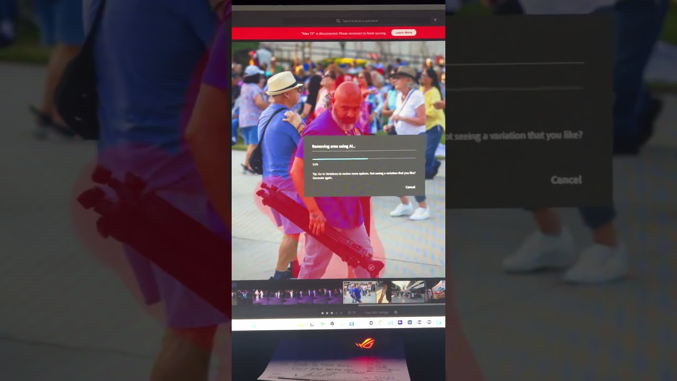677x381 pixels.
Task: Set rating to five stars
Action: click(x=341, y=313)
